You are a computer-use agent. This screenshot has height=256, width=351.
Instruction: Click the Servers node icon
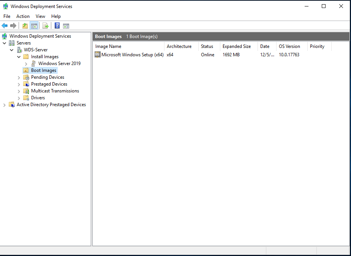click(12, 43)
